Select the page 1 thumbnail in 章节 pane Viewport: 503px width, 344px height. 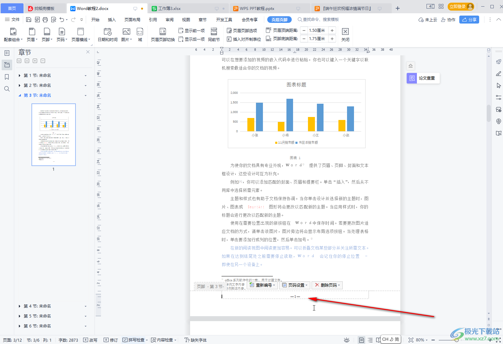point(54,135)
